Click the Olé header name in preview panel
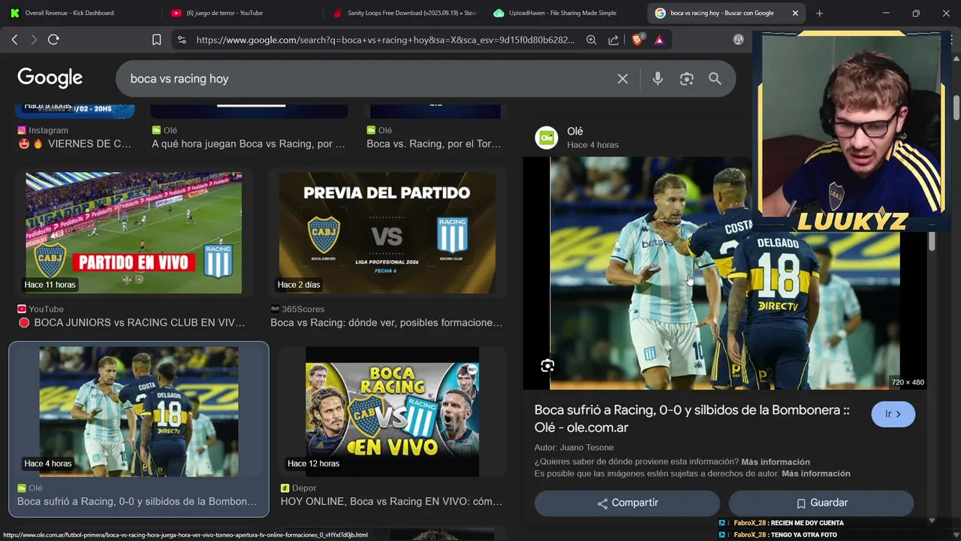This screenshot has width=961, height=541. [575, 131]
